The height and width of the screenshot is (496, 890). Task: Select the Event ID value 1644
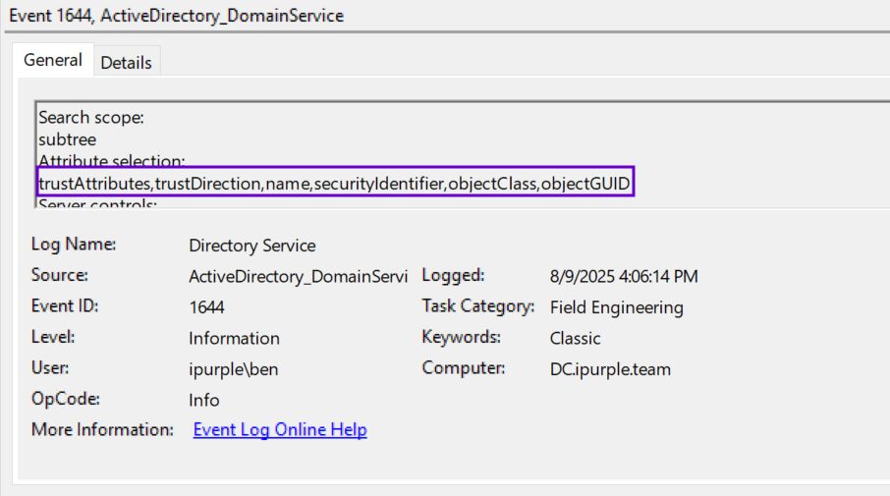(x=206, y=307)
